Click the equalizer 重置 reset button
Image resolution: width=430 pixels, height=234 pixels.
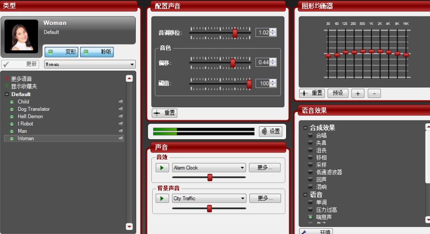(x=312, y=93)
